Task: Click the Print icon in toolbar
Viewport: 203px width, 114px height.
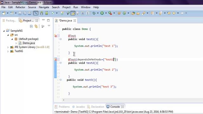Action: pos(29,13)
